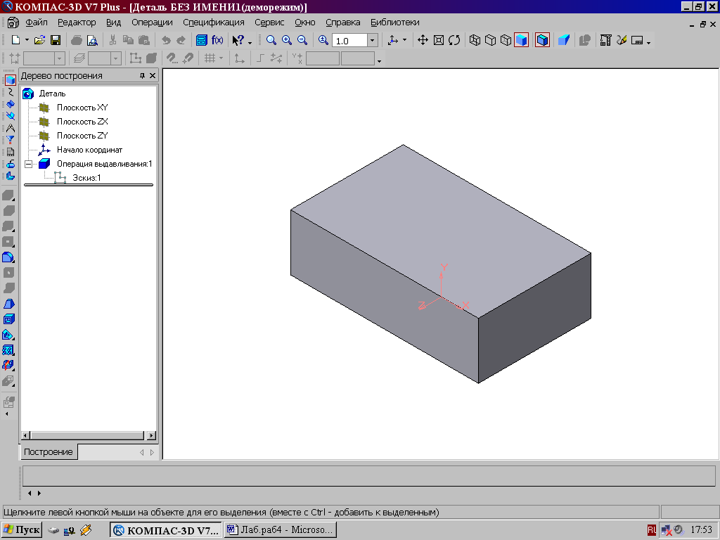Click the Pan/Move view cross-arrow icon

tap(423, 40)
